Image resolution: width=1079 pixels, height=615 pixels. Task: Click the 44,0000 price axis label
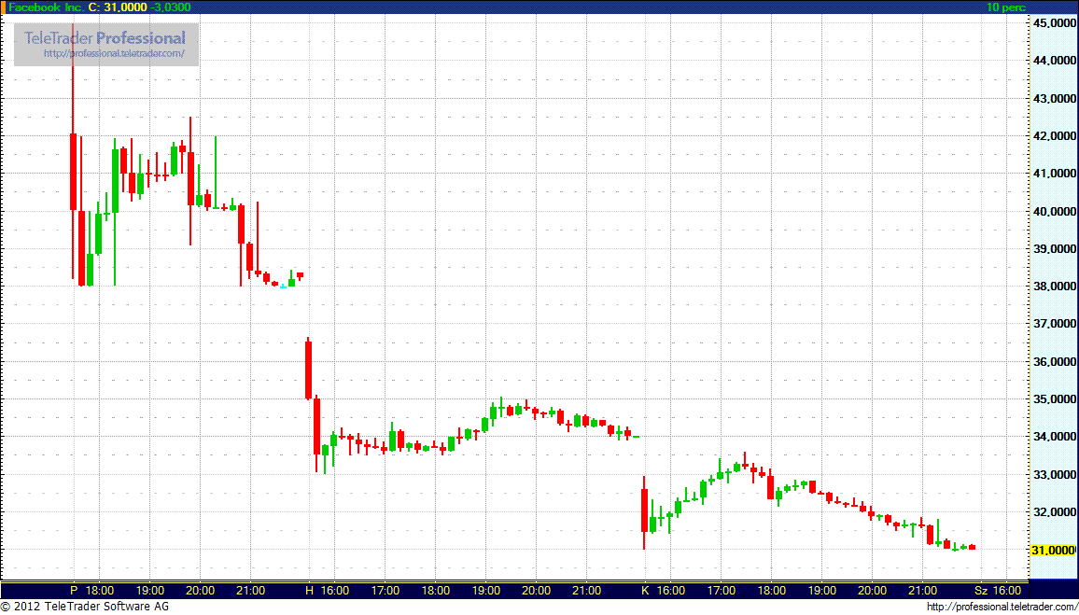(x=1054, y=62)
